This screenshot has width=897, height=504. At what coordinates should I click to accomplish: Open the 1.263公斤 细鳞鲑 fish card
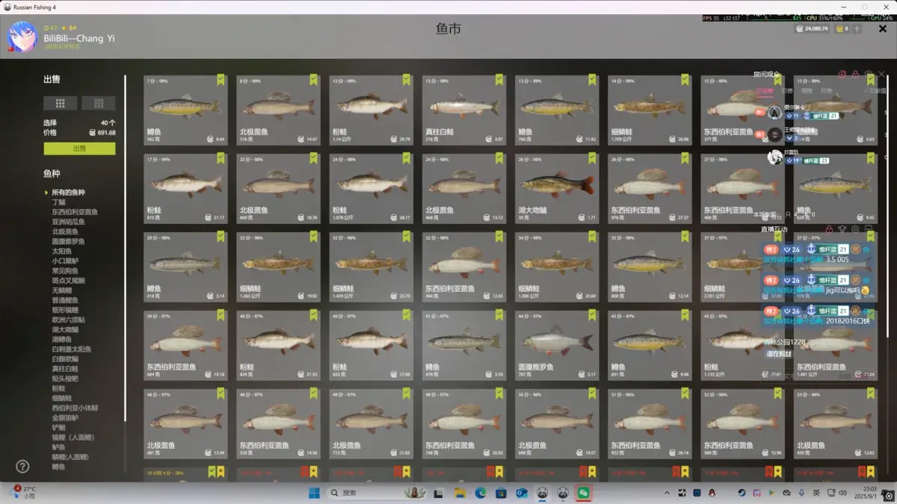278,267
